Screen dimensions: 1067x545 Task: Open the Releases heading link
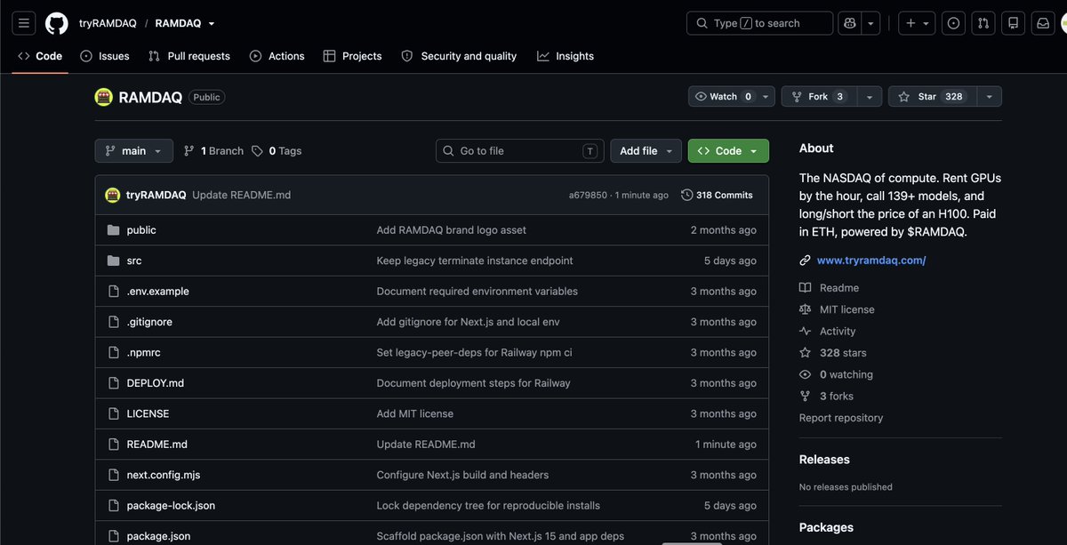pyautogui.click(x=824, y=460)
